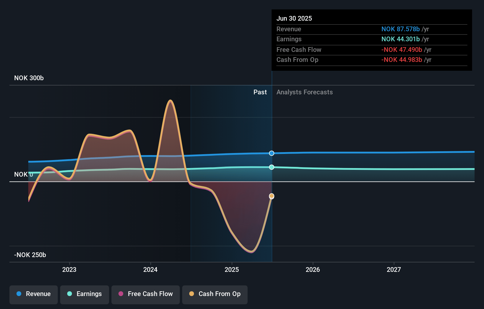Click the Jun 30 2025 tooltip date
Image resolution: width=484 pixels, height=309 pixels.
294,18
